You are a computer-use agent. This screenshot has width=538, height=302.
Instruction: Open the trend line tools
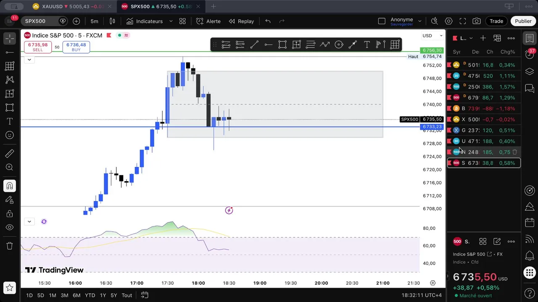coord(10,52)
